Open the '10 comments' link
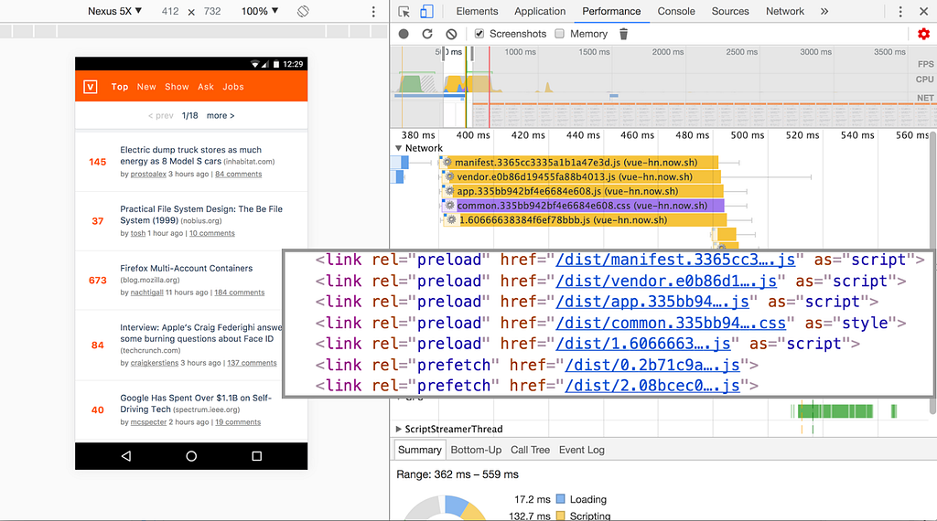The height and width of the screenshot is (521, 937). click(x=212, y=233)
